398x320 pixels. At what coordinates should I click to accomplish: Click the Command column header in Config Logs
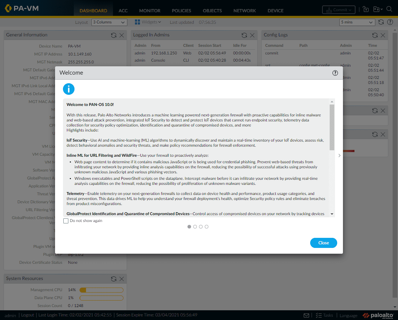(274, 45)
